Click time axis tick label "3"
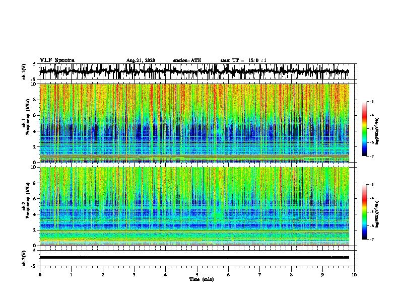This screenshot has width=399, height=308. 134,274
